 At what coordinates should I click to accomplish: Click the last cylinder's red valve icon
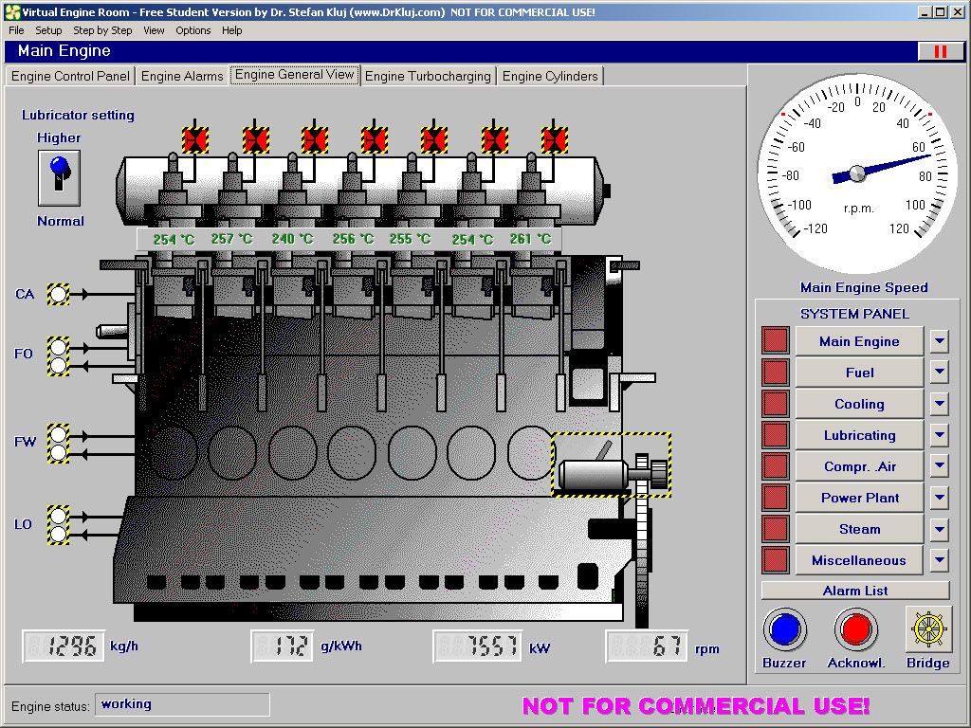(554, 140)
